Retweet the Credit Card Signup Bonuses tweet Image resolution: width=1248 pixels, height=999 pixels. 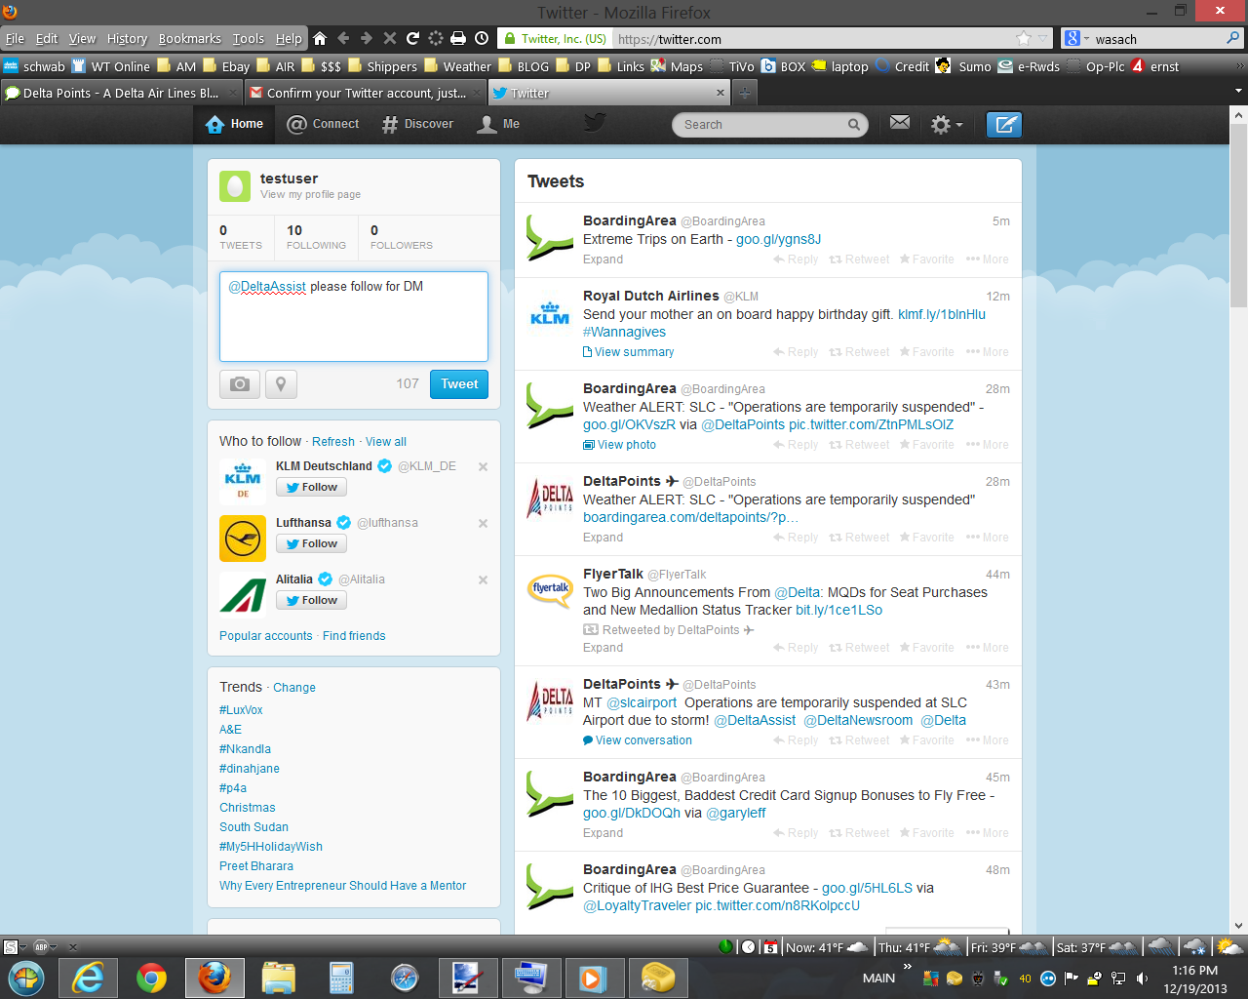click(x=859, y=833)
